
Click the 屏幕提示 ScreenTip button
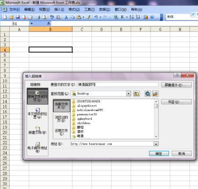pyautogui.click(x=176, y=85)
